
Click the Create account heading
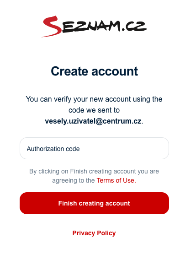(94, 71)
